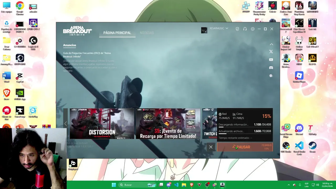Viewport: 336px width, 189px height.
Task: Open the Messenger social link
Action: click(271, 76)
